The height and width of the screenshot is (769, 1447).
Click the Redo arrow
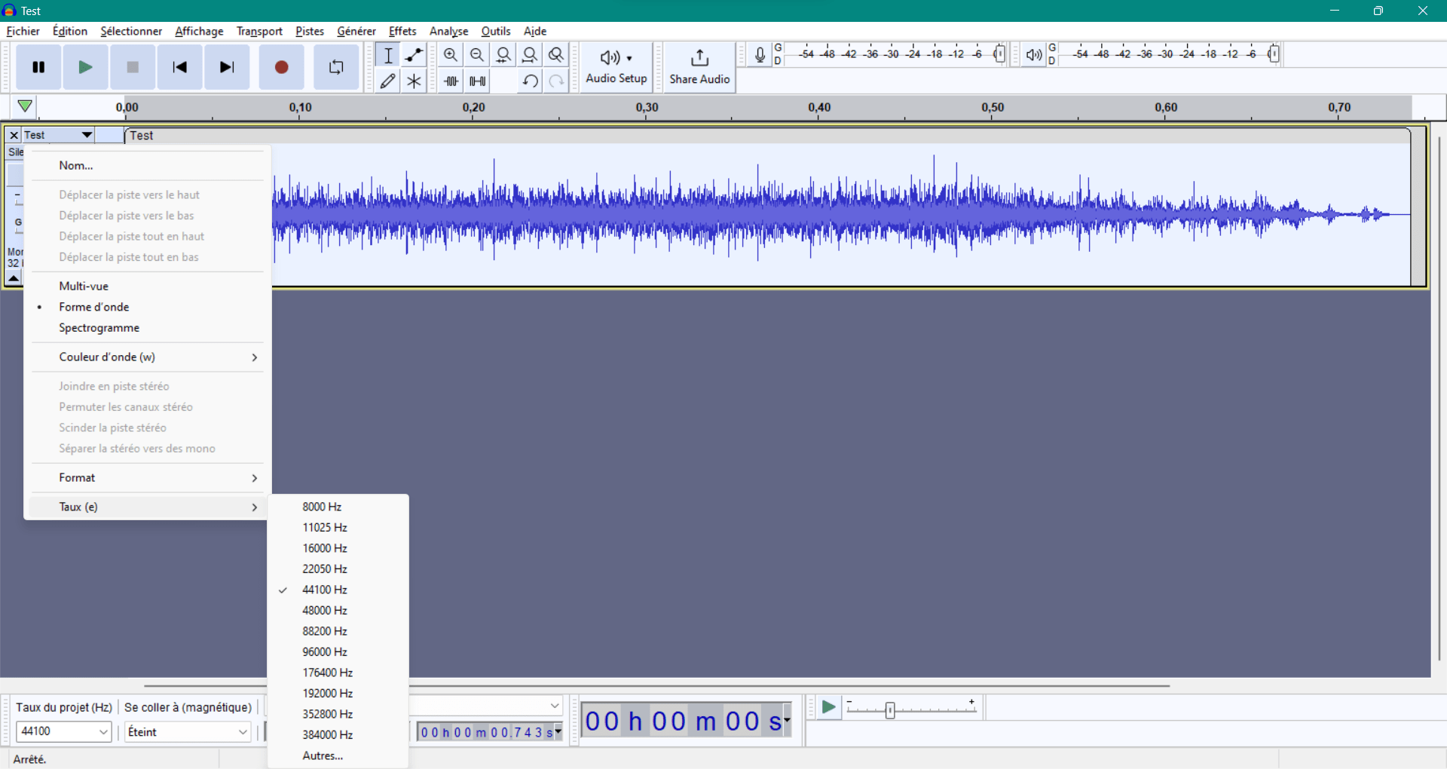[x=556, y=81]
